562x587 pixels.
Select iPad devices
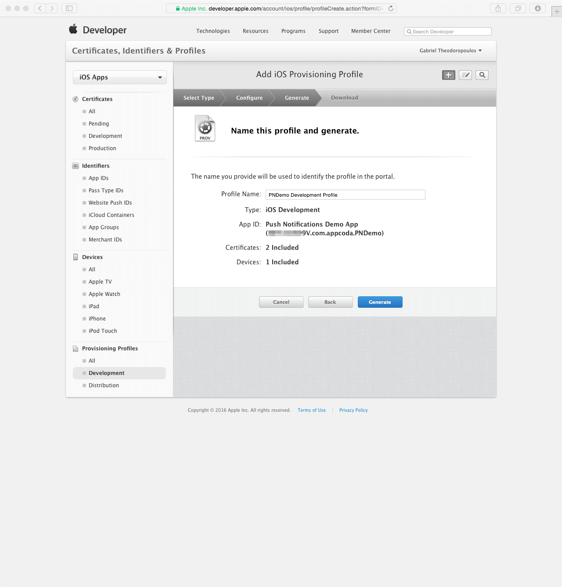94,306
